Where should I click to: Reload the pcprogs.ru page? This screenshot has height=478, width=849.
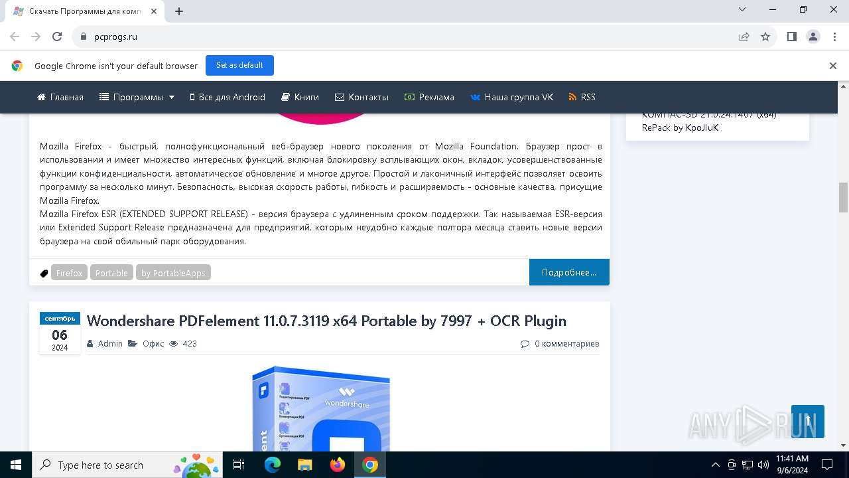pos(57,37)
